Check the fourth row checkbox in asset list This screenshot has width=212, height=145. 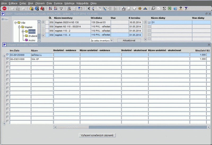click(8, 67)
